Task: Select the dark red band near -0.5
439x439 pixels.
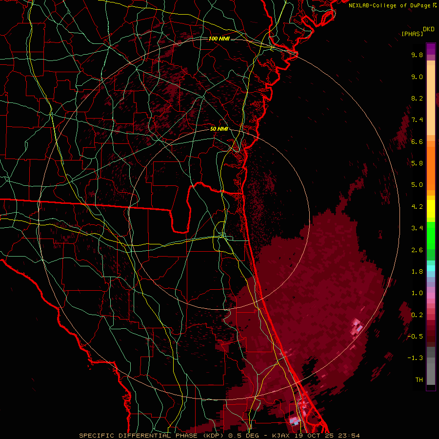Action: point(431,336)
